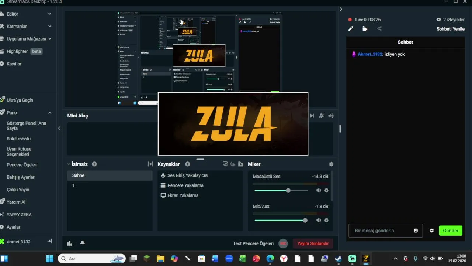Open Çoklu Yayın page
This screenshot has width=472, height=266.
(18, 190)
